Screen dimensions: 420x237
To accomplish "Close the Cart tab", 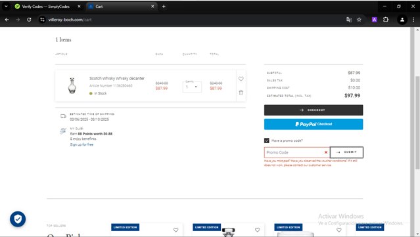I will (x=152, y=7).
